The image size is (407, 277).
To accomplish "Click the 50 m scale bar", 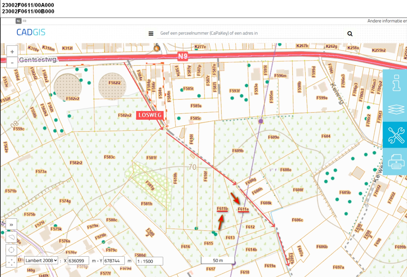I will click(218, 261).
